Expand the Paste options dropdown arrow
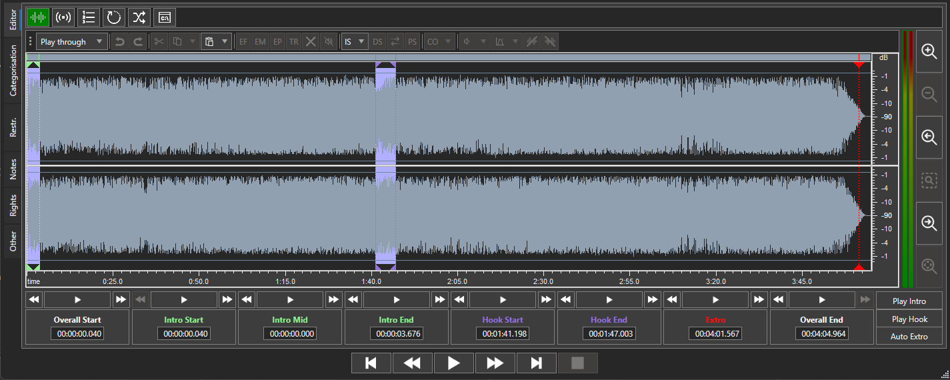The width and height of the screenshot is (950, 380). tap(225, 41)
